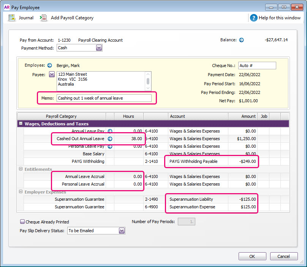Click Payment Date 22/06/2022
Image resolution: width=307 pixels, height=267 pixels.
coord(250,75)
